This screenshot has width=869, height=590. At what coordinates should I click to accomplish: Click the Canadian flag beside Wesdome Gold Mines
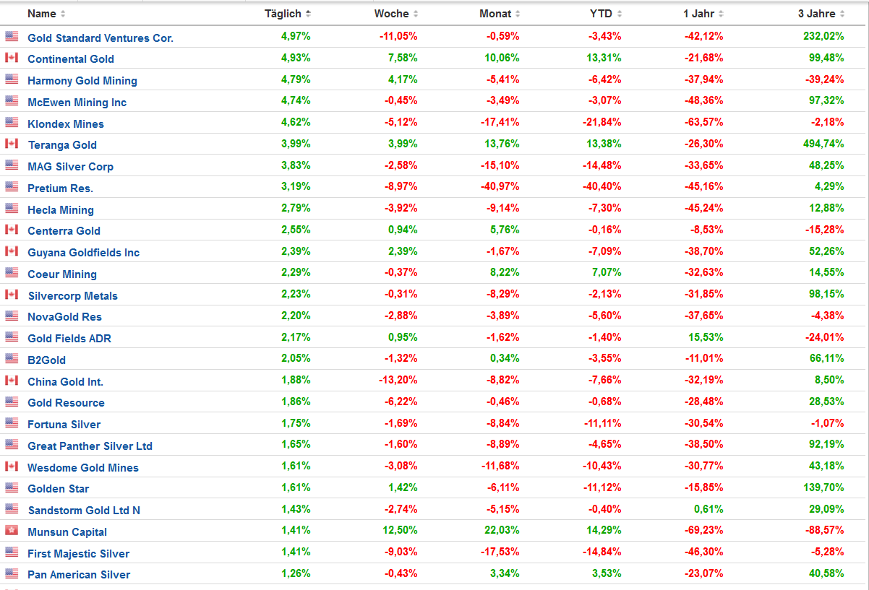pos(12,467)
